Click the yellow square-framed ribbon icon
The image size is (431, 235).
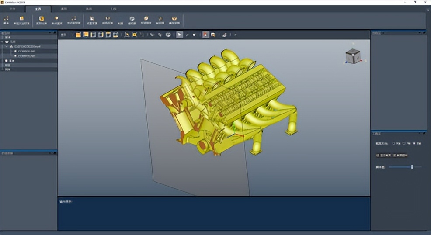41,19
